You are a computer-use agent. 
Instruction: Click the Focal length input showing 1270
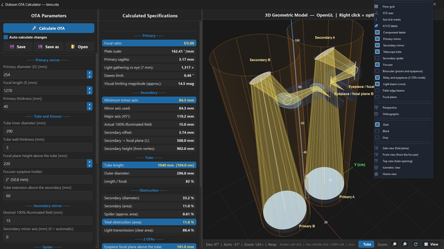tap(44, 91)
